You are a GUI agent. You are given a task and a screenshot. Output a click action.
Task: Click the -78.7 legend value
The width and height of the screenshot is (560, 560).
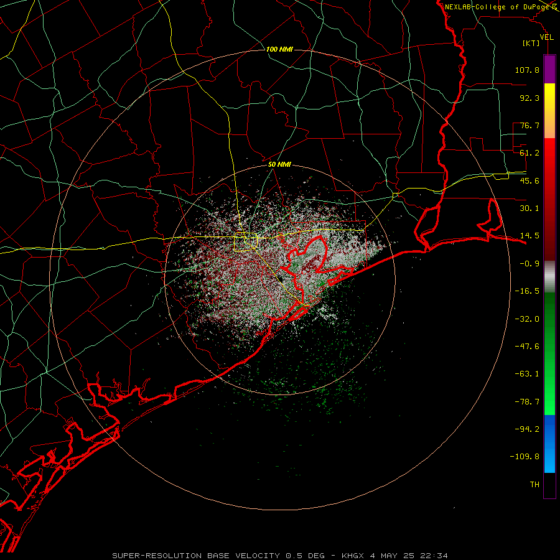527,402
